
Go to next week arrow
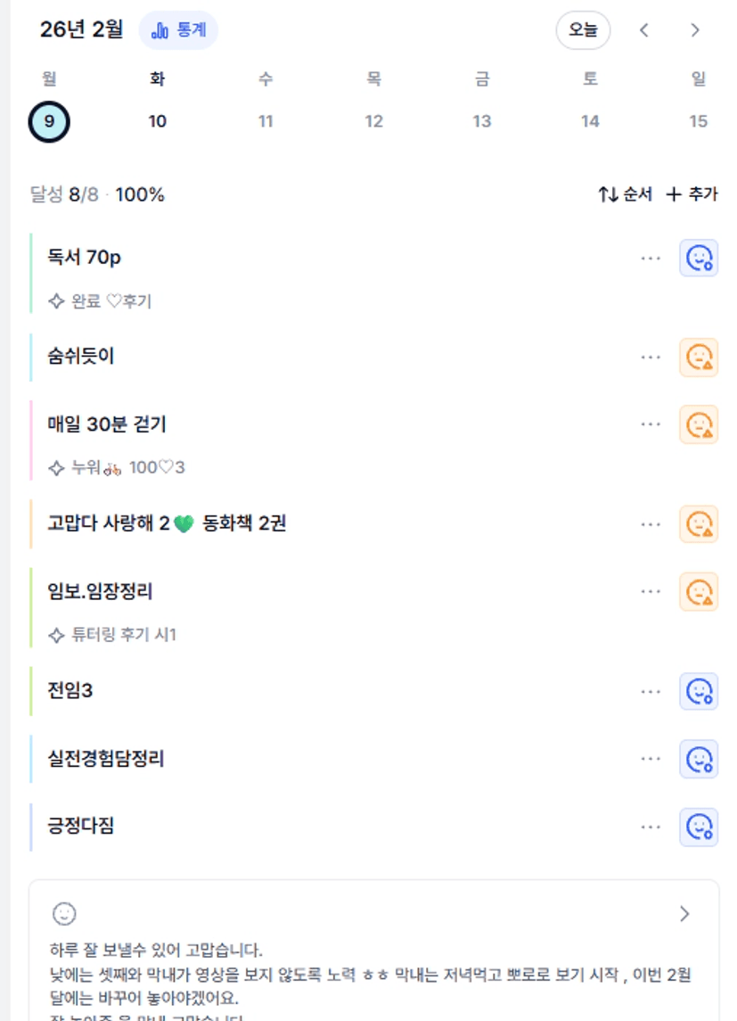(x=695, y=30)
